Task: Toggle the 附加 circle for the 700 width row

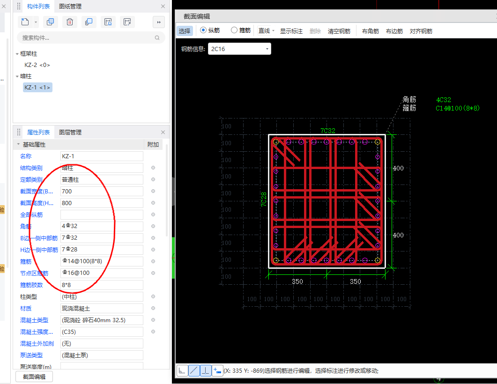Action: pyautogui.click(x=153, y=191)
